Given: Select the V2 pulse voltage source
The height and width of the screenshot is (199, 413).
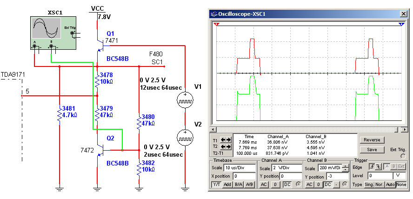Looking at the screenshot, I should (185, 137).
